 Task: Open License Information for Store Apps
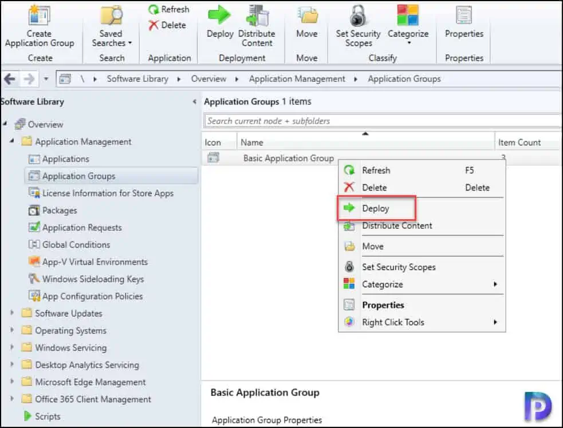[x=108, y=193]
